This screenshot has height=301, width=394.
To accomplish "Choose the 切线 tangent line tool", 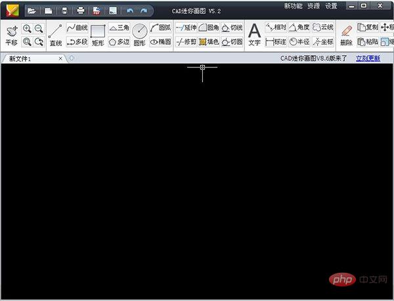I will pos(232,28).
